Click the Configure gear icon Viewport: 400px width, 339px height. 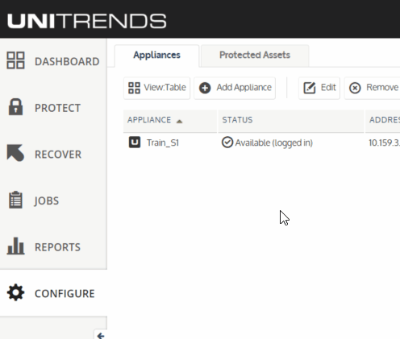(x=15, y=292)
